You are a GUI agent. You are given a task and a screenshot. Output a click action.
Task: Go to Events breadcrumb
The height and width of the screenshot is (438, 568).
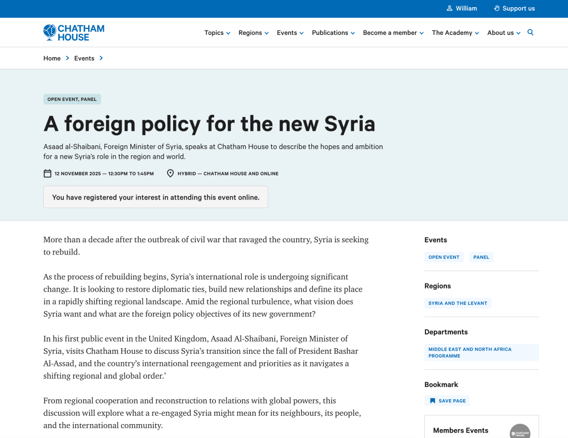coord(84,58)
